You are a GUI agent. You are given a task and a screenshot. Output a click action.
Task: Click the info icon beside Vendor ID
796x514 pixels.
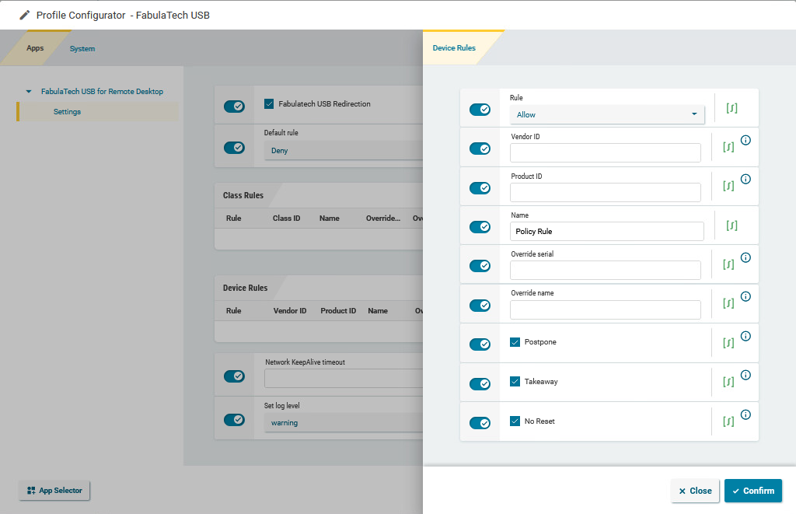pyautogui.click(x=745, y=140)
